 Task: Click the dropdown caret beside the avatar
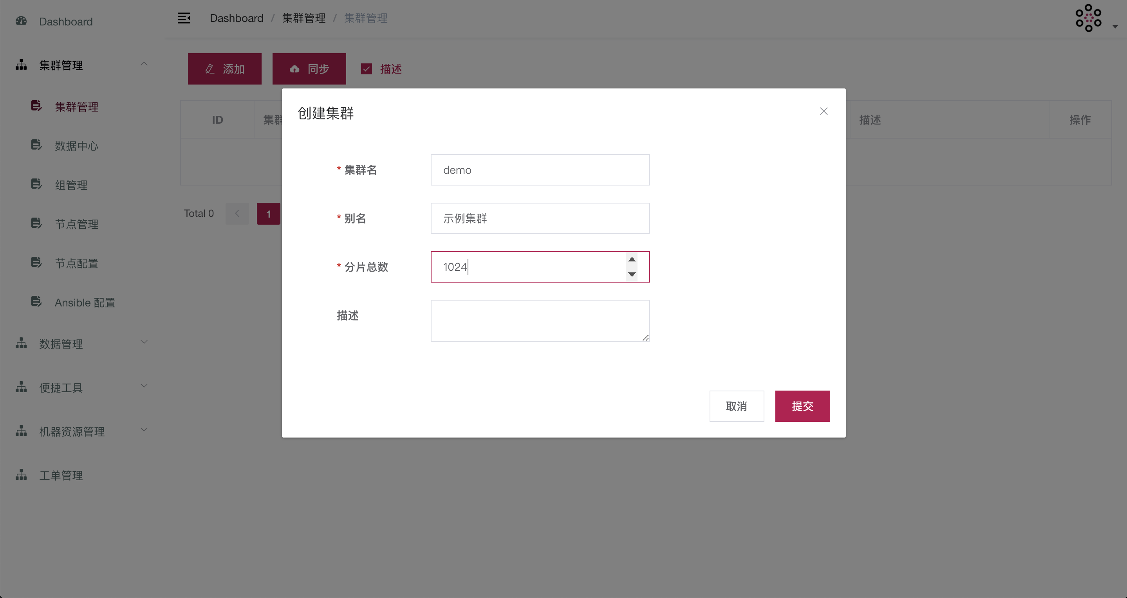click(x=1115, y=27)
